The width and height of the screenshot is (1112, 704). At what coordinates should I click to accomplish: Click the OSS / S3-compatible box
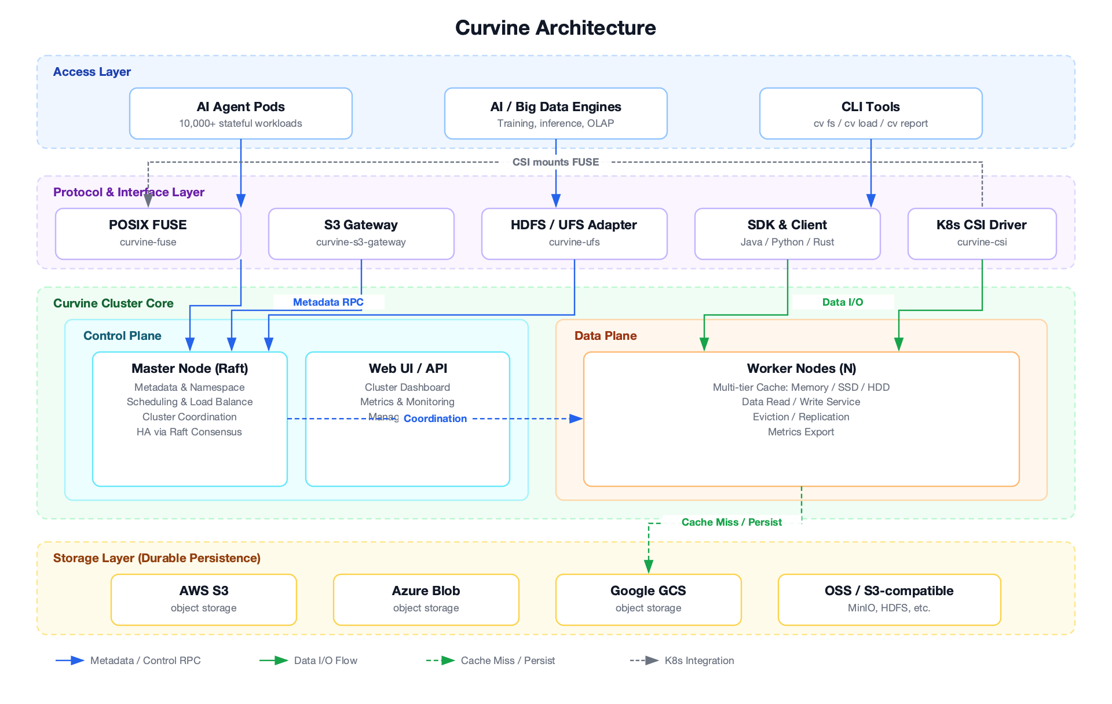point(890,600)
